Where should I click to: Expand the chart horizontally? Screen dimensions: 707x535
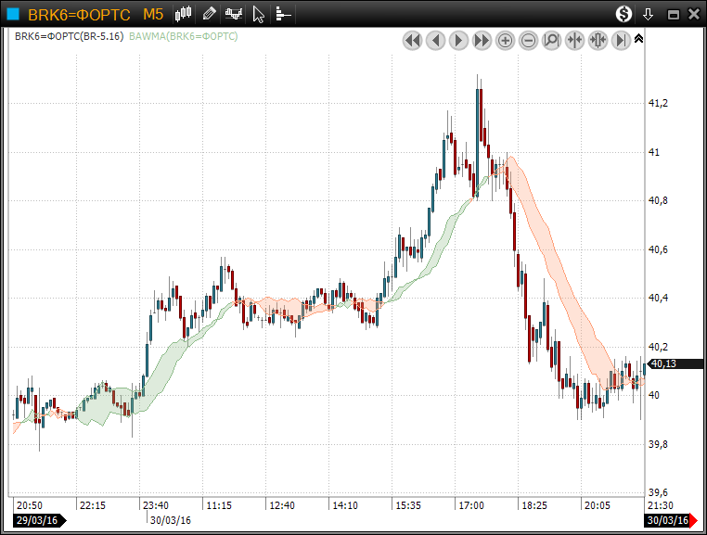pyautogui.click(x=598, y=40)
